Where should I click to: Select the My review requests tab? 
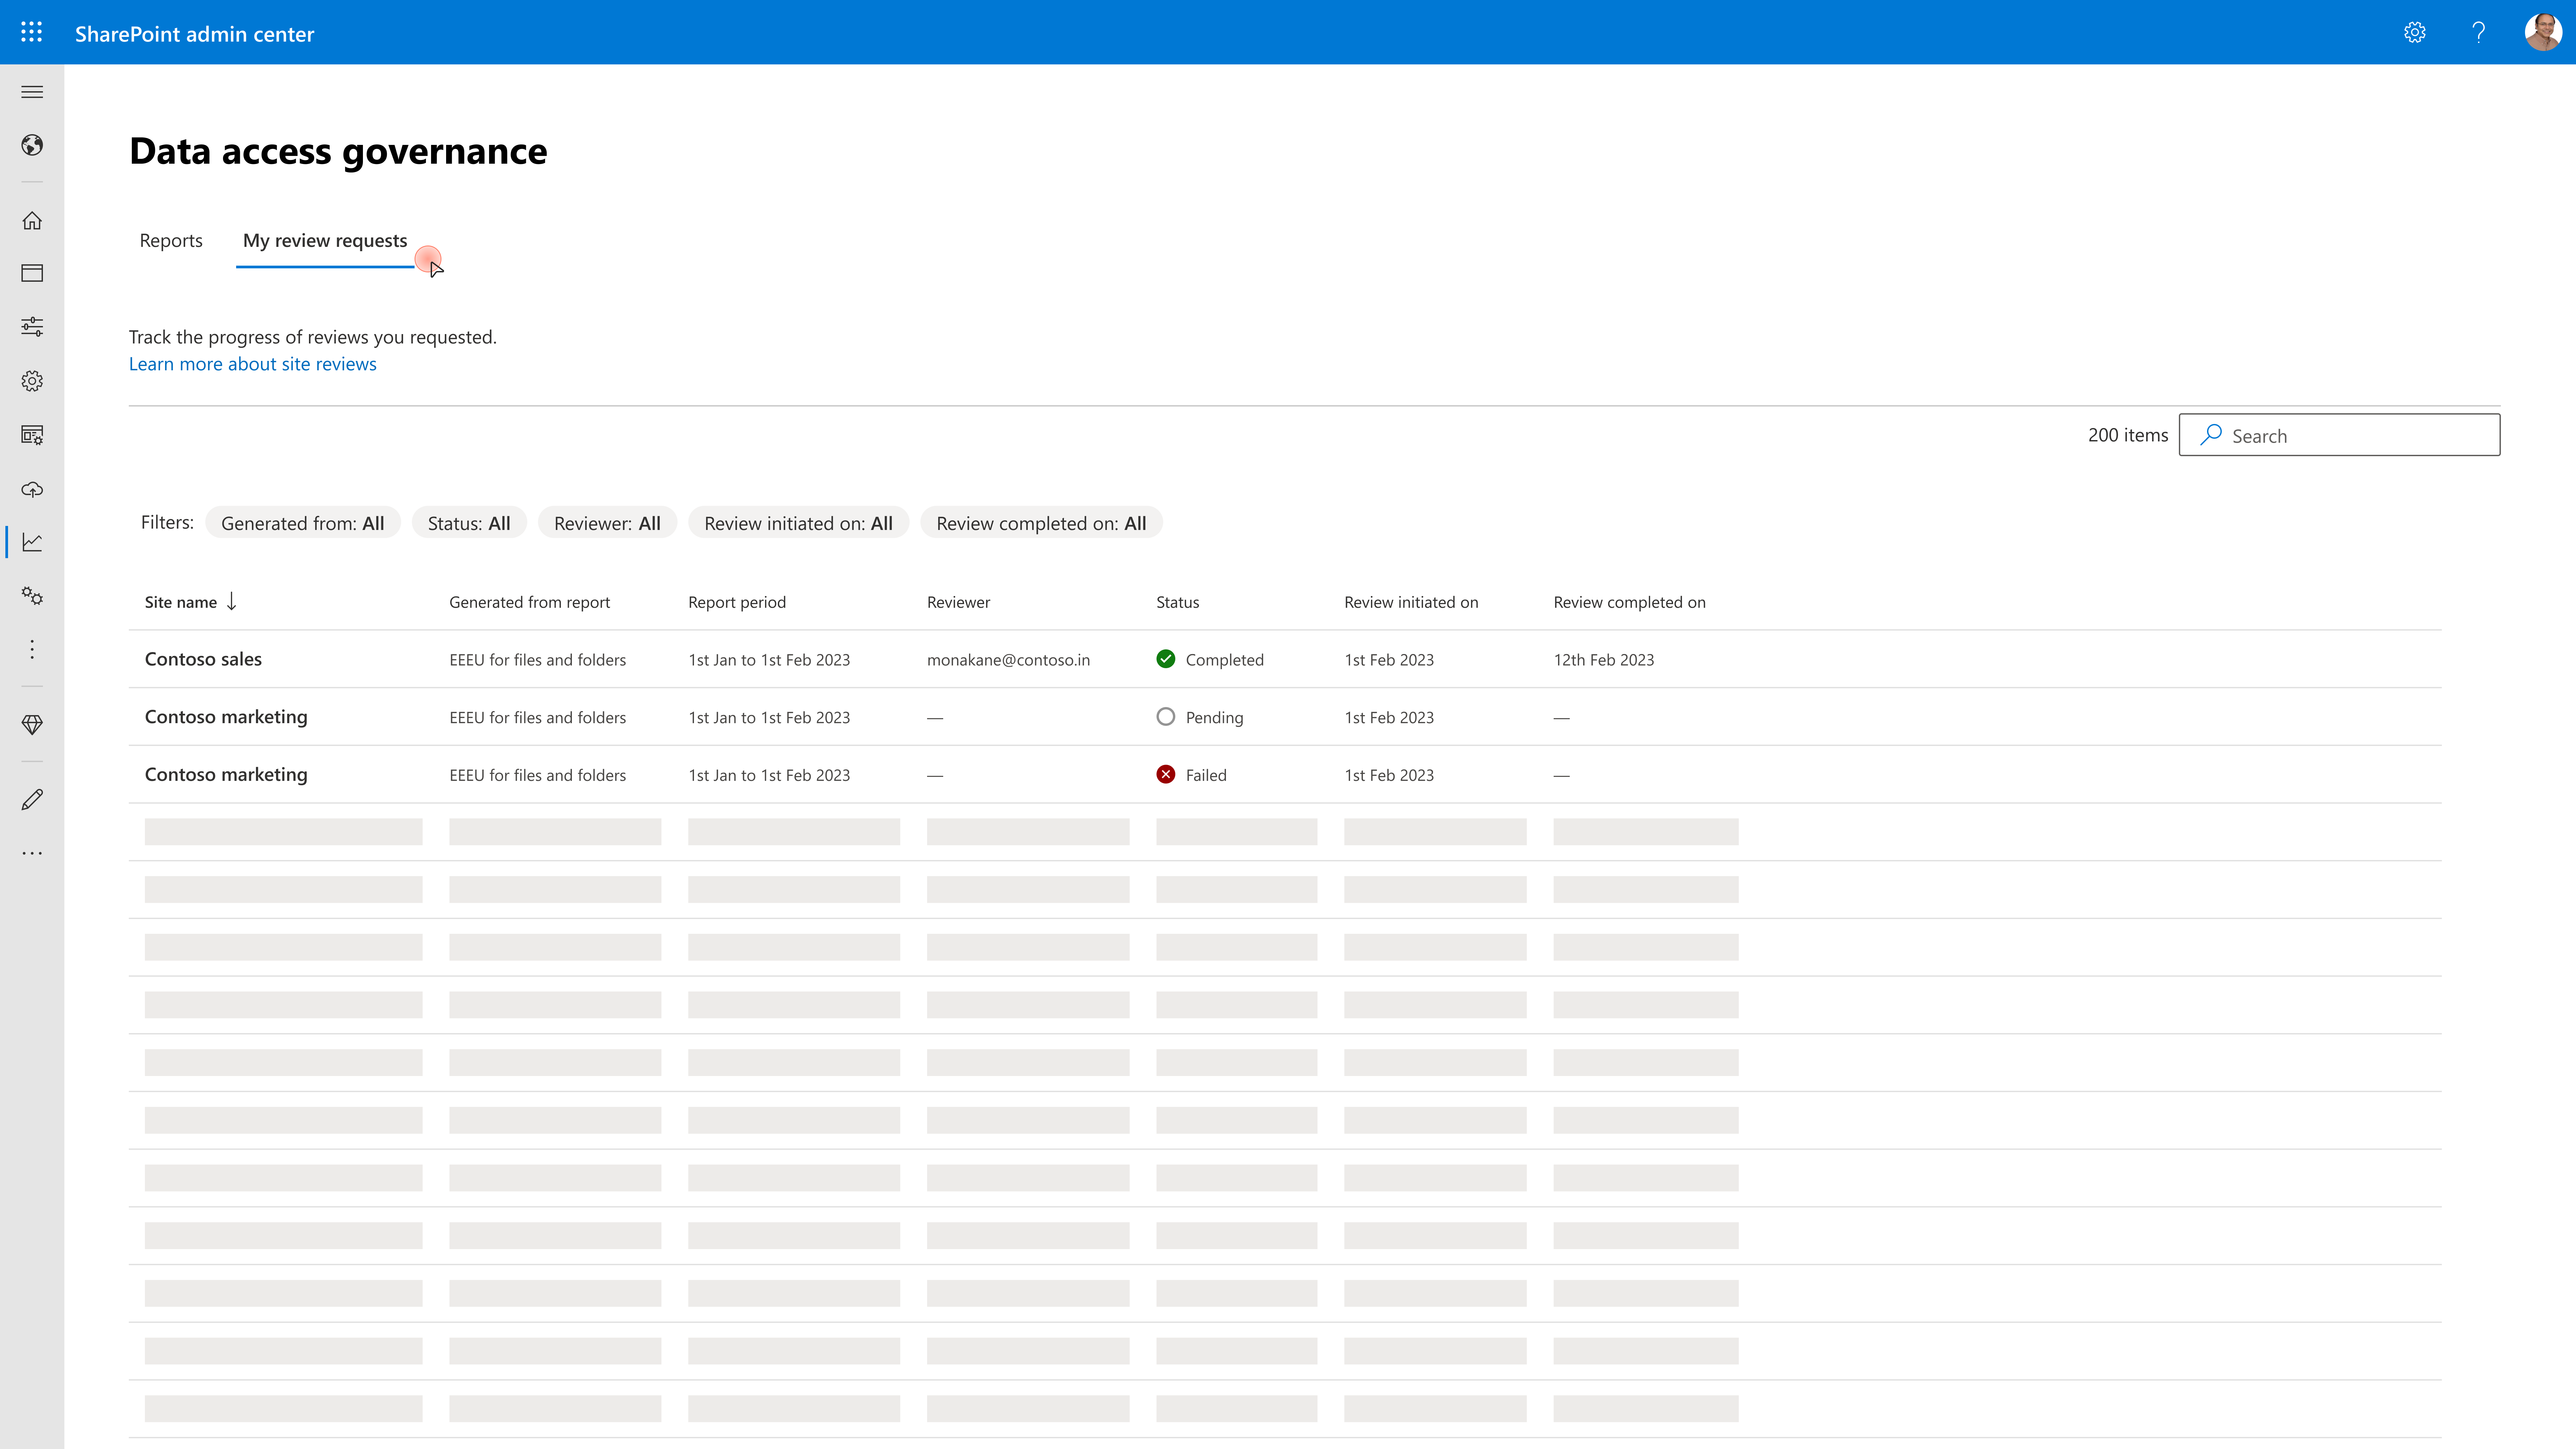click(x=325, y=240)
